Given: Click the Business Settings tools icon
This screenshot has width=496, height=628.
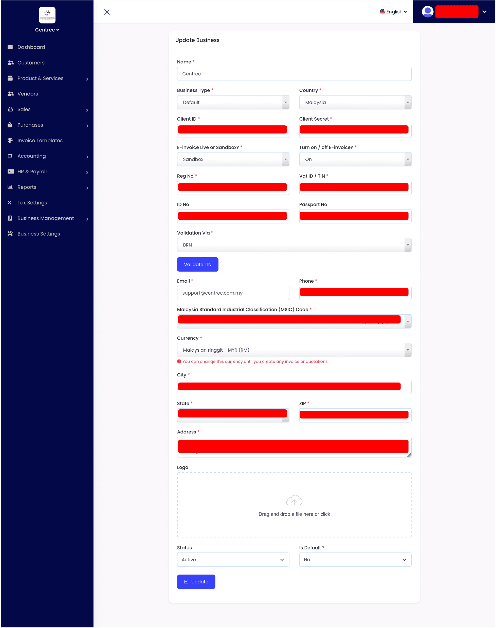Looking at the screenshot, I should click(x=10, y=234).
